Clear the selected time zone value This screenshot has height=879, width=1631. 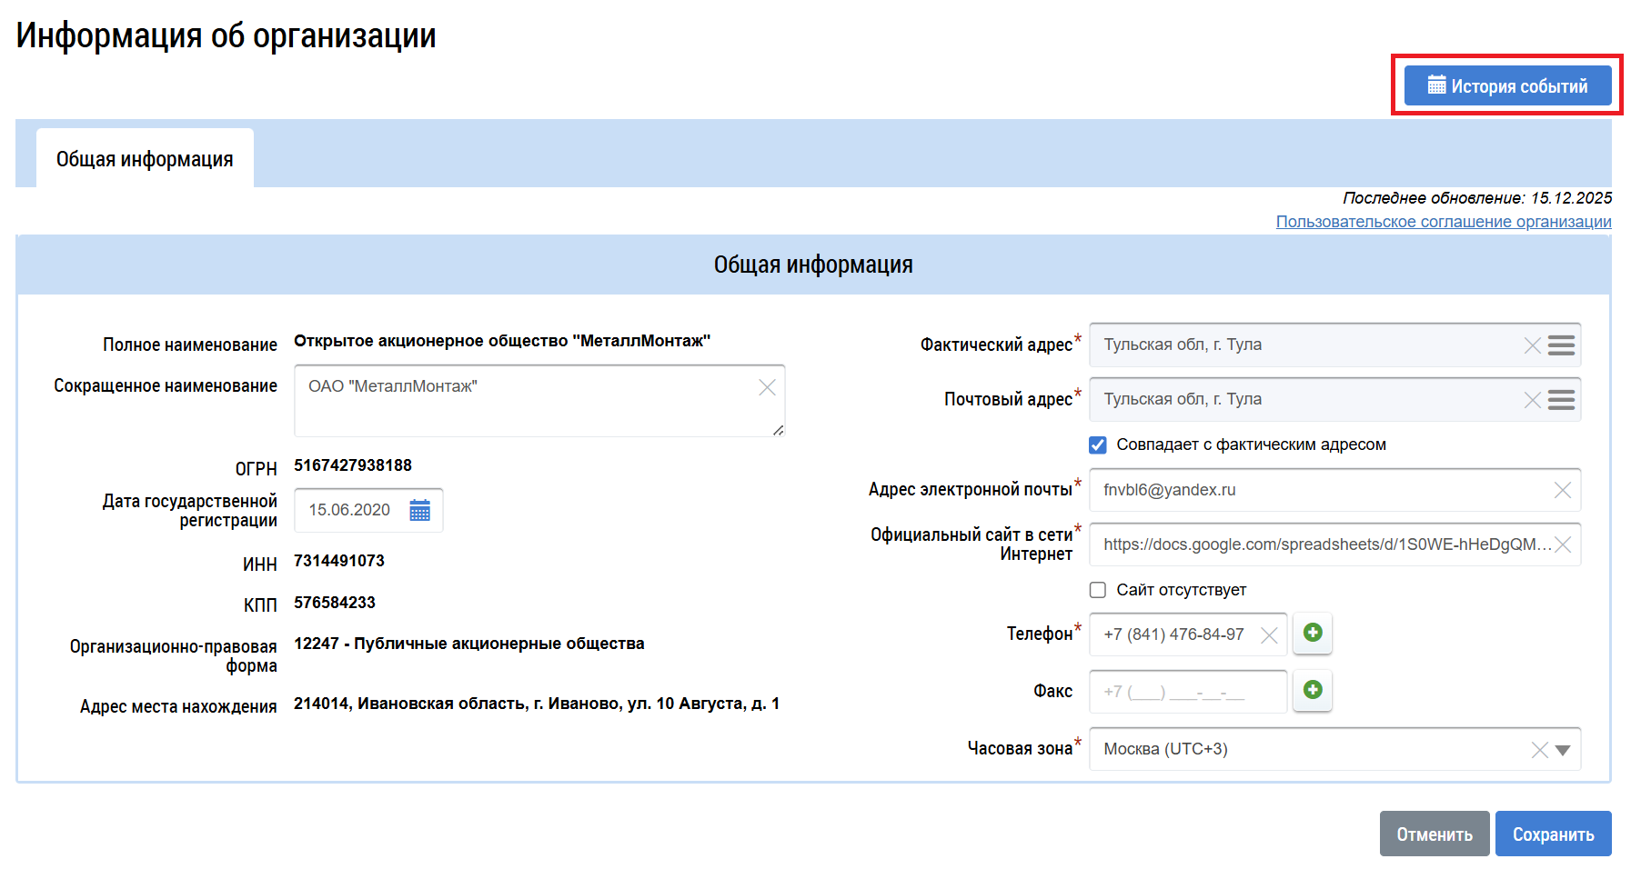click(x=1539, y=750)
